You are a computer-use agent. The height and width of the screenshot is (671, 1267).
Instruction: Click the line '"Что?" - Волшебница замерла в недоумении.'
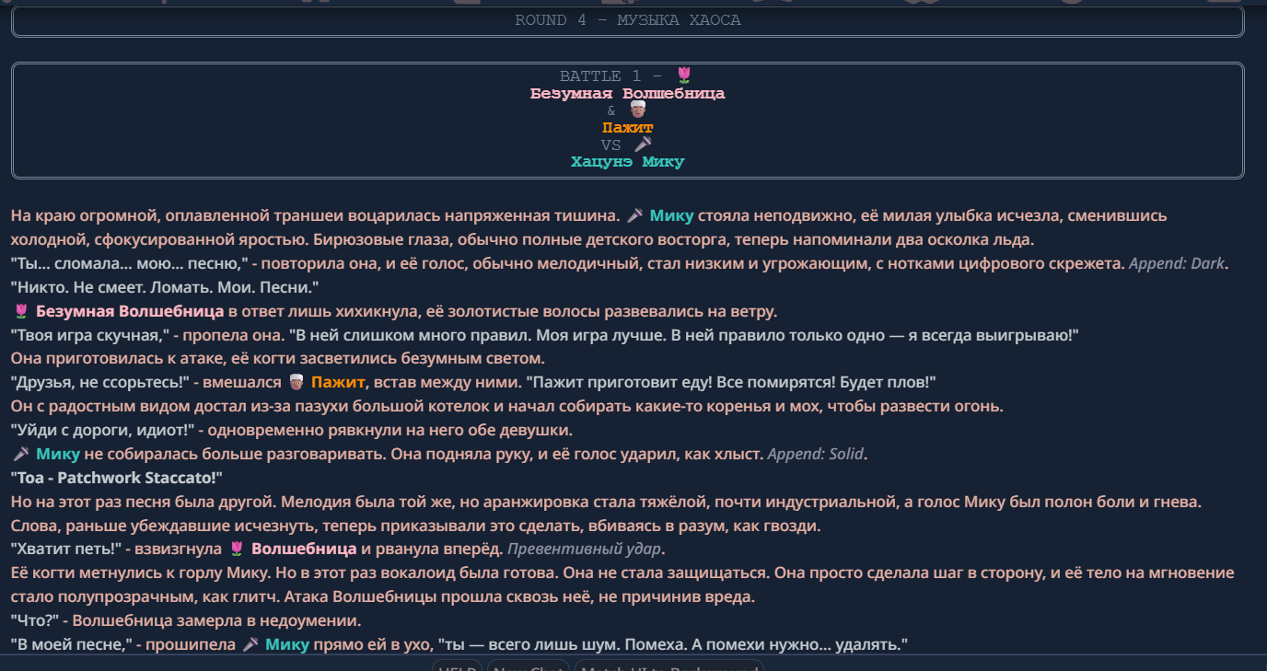(x=185, y=620)
